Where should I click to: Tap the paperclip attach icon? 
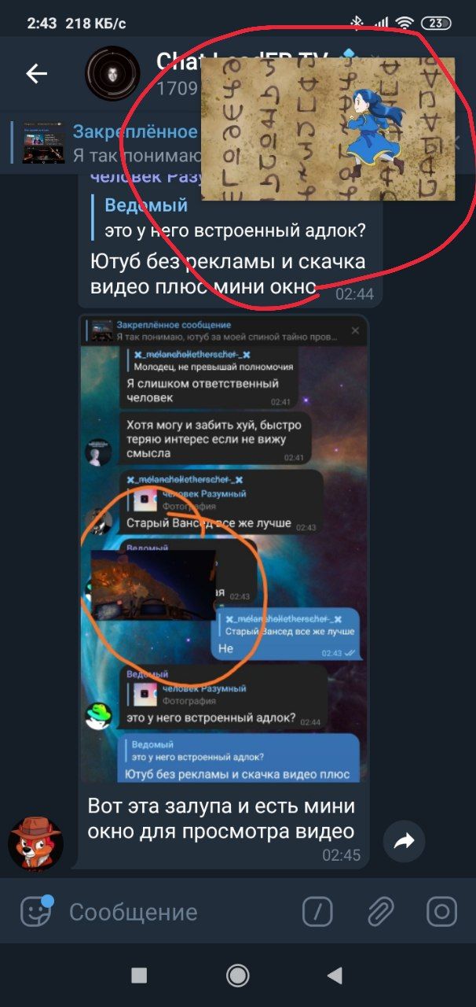380,912
